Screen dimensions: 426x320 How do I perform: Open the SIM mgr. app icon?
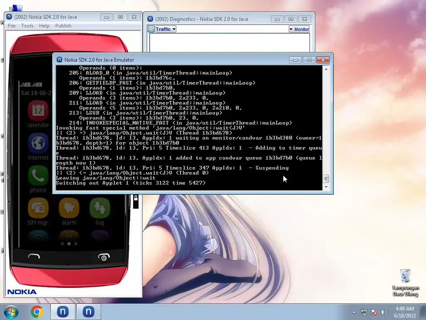tap(38, 208)
